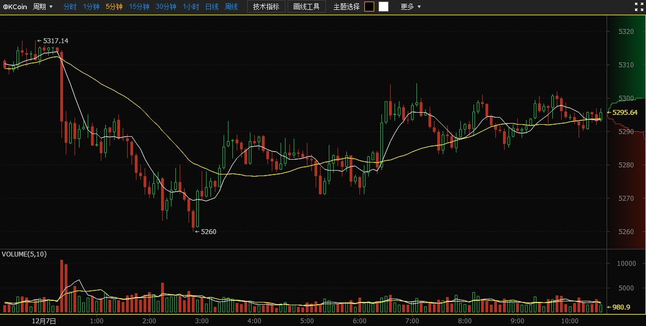The image size is (646, 326).
Task: Click the 5290 price axis label
Action: [x=626, y=132]
